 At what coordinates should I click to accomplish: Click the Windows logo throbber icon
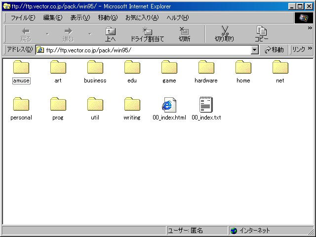(x=304, y=18)
